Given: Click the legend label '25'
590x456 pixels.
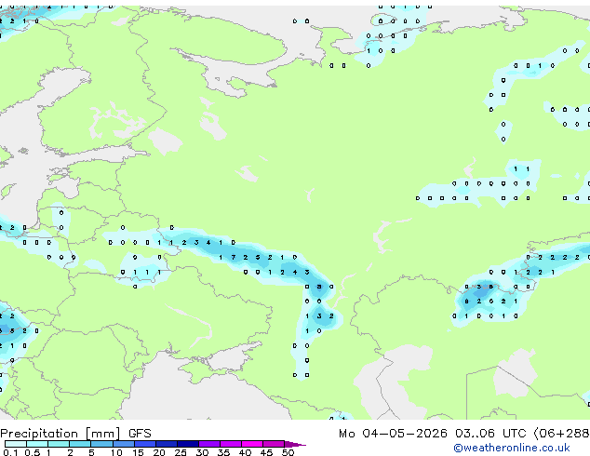Looking at the screenshot, I should (x=181, y=452).
